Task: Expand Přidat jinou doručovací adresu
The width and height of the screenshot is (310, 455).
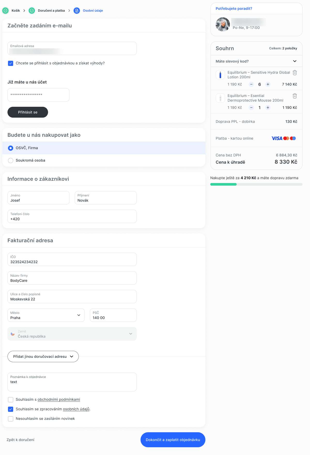Action: point(43,357)
